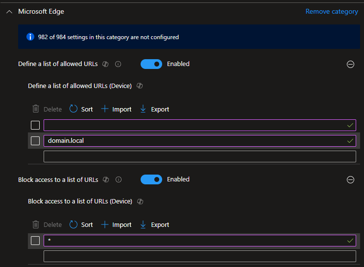Click the asterisk blocked URL input field
The height and width of the screenshot is (267, 364).
click(200, 241)
